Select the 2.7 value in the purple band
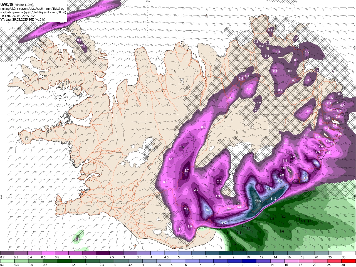Viewport: 356px width, 267px height. 187,171
